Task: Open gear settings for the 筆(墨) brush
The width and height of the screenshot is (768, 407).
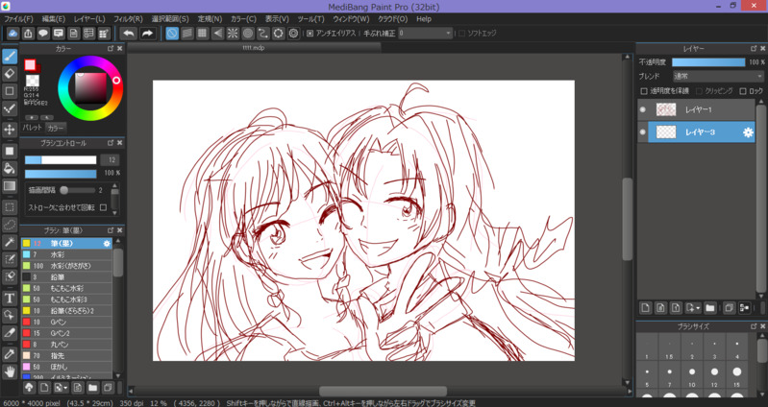Action: coord(107,243)
